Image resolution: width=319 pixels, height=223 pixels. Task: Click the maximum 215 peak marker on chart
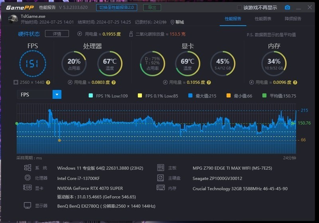(x=49, y=110)
